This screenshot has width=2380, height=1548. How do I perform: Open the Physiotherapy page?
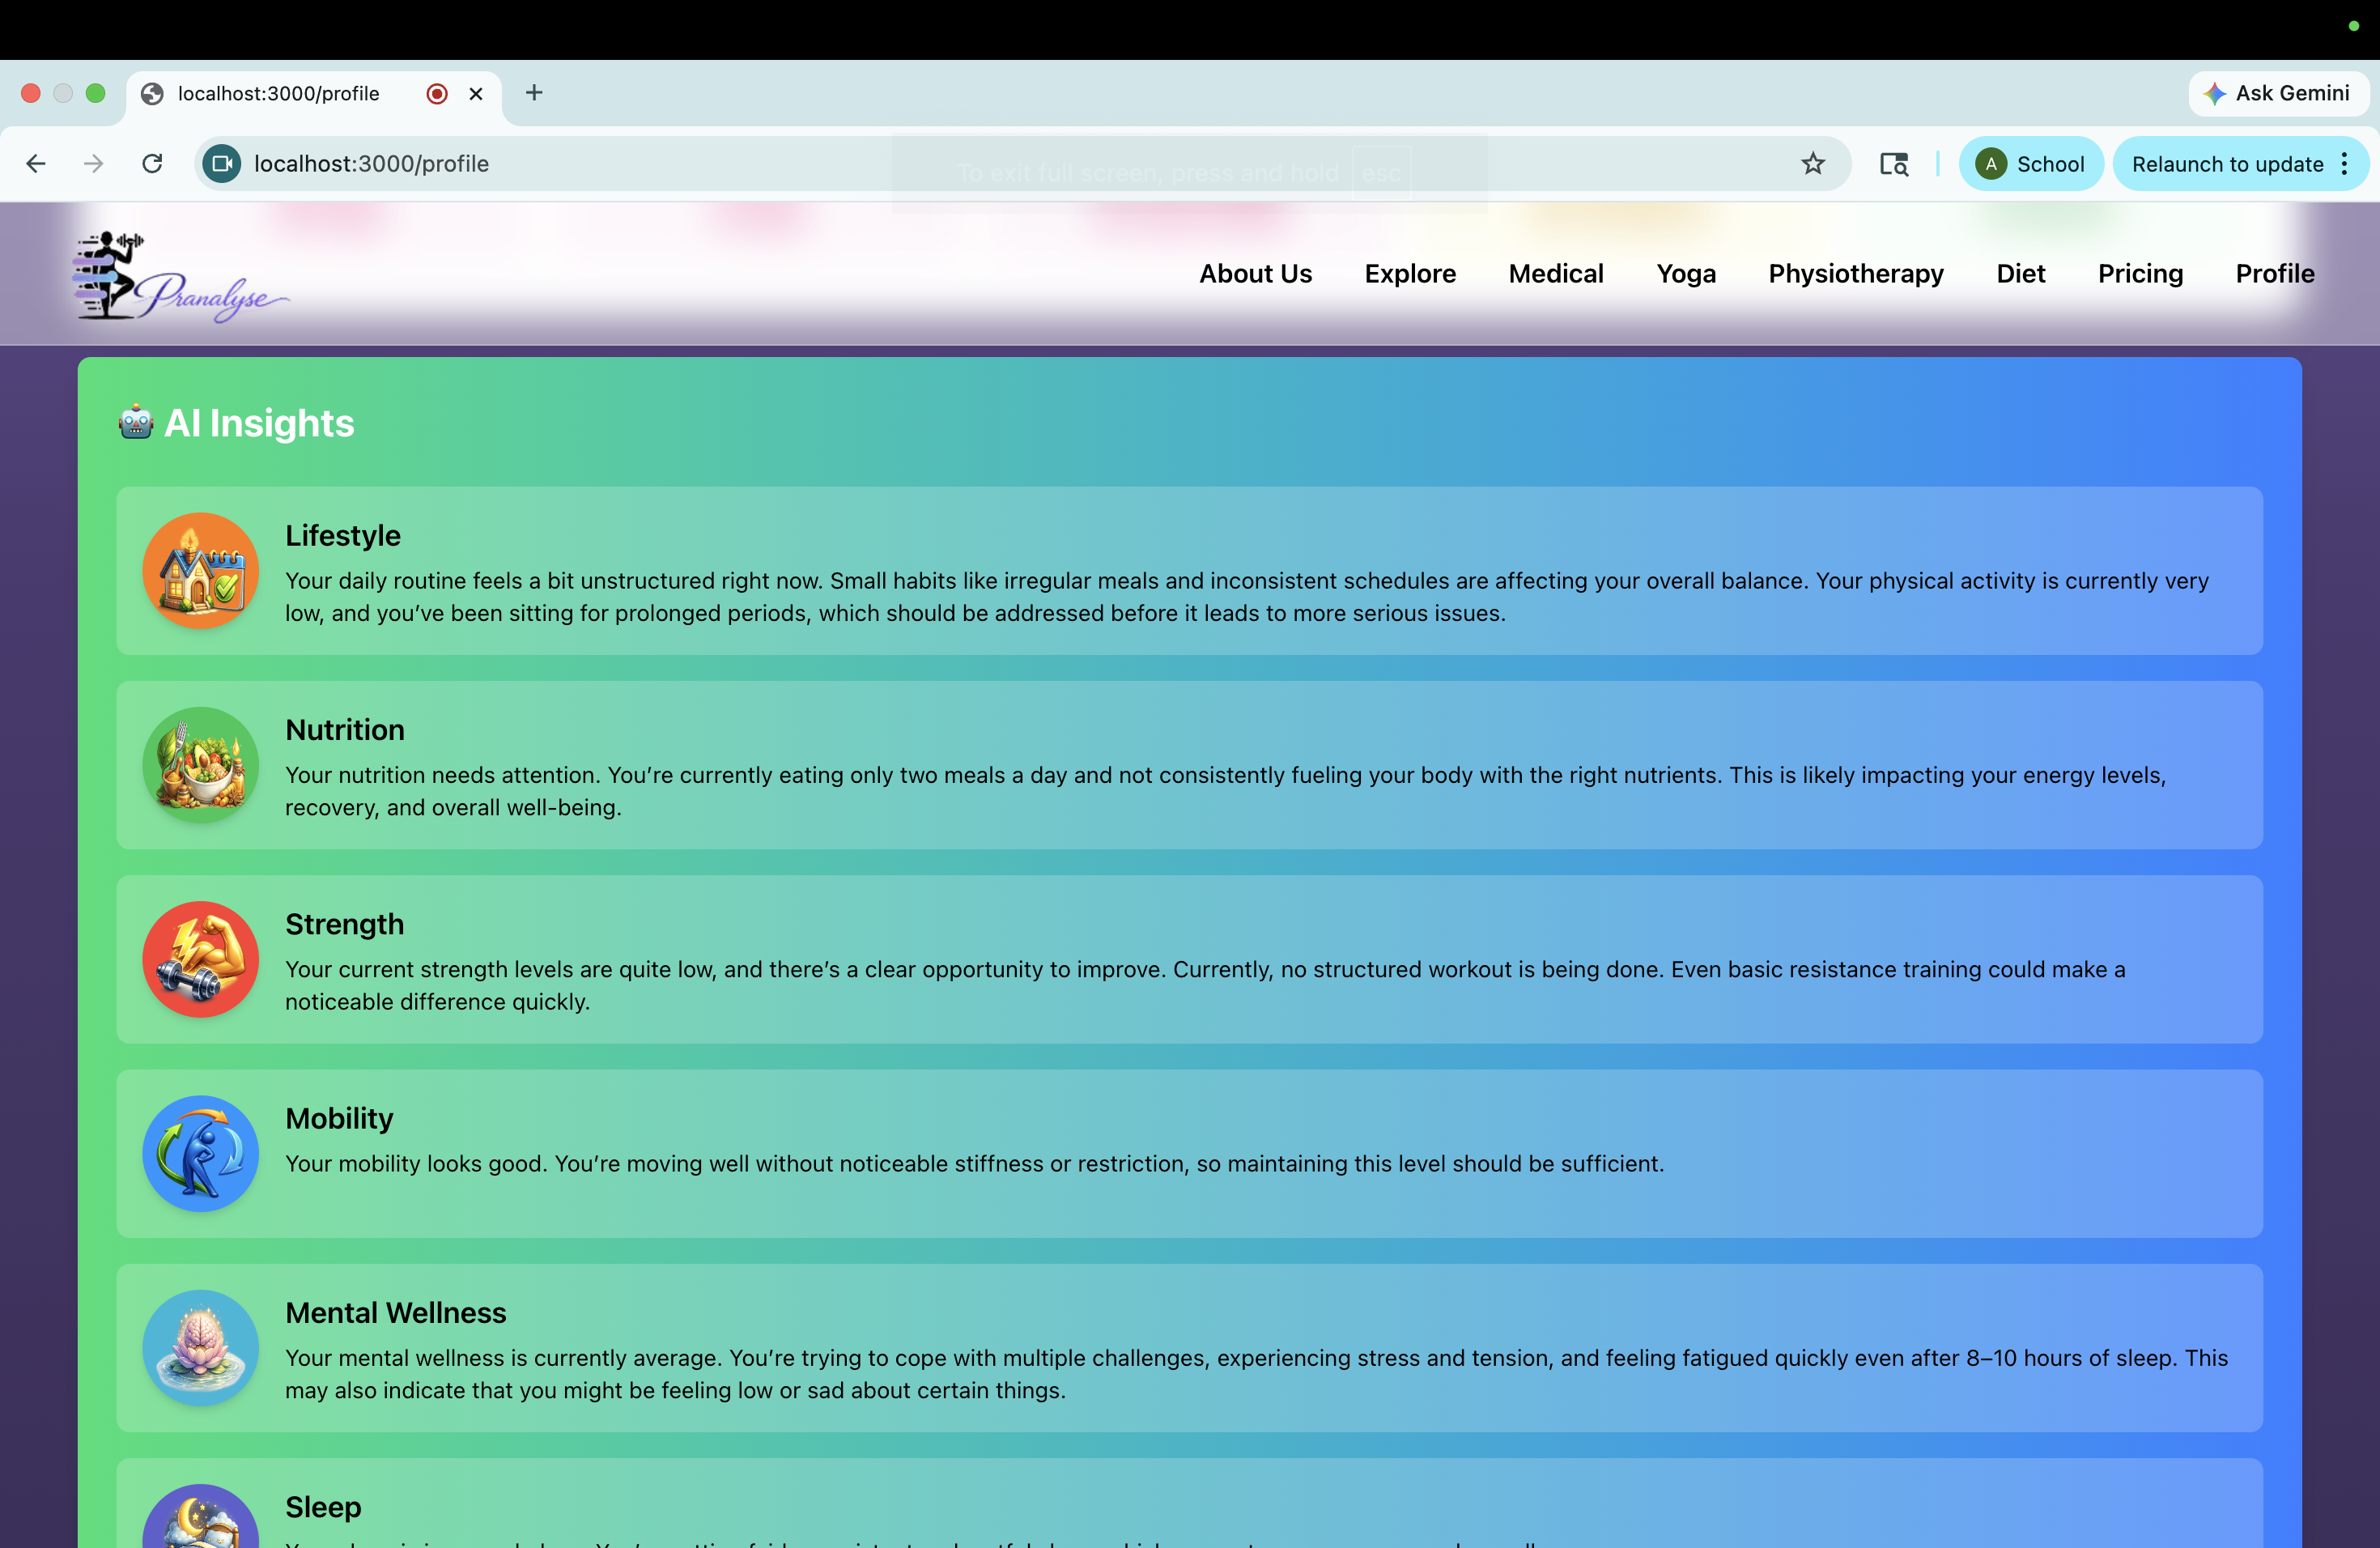[1856, 274]
